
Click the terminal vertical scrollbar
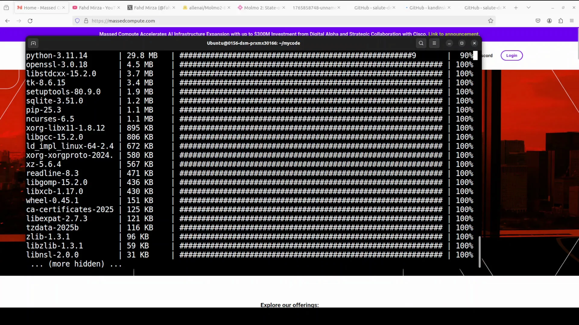coord(479,252)
